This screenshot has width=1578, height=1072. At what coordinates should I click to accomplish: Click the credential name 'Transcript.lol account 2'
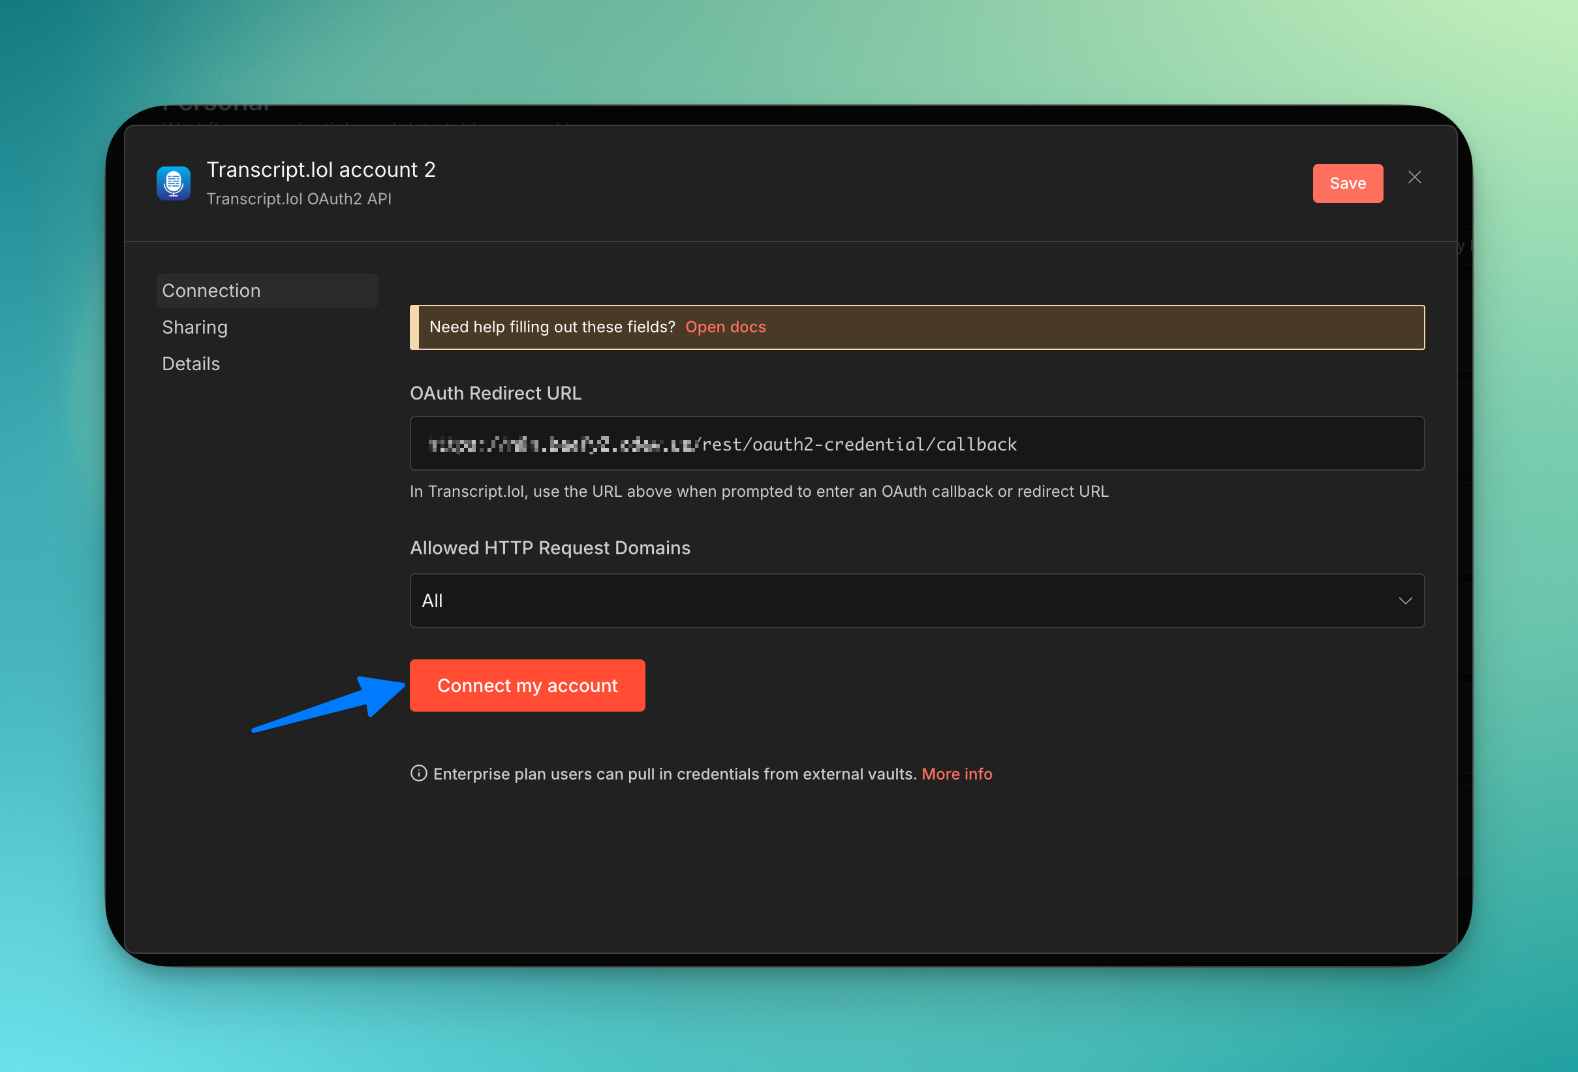321,170
